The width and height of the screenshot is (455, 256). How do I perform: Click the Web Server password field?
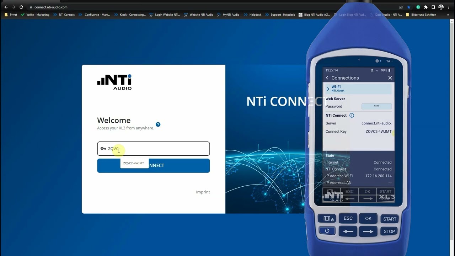376,106
